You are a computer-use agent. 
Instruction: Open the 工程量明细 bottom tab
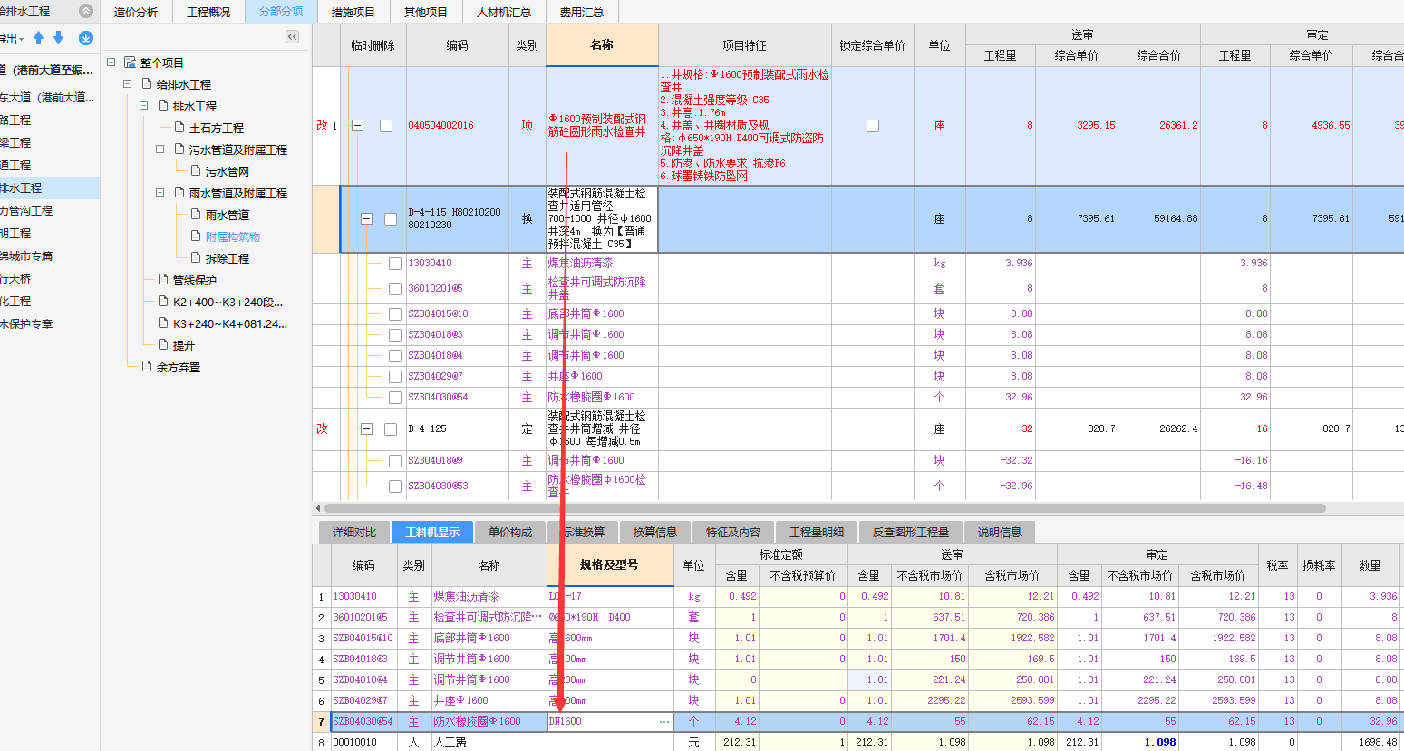click(x=817, y=532)
